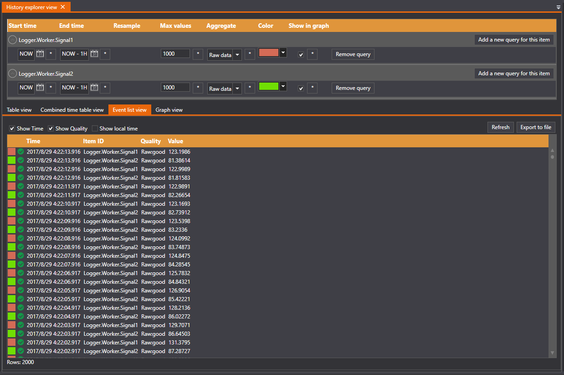Switch to the Graph view tab
This screenshot has height=375, width=564.
coord(169,110)
